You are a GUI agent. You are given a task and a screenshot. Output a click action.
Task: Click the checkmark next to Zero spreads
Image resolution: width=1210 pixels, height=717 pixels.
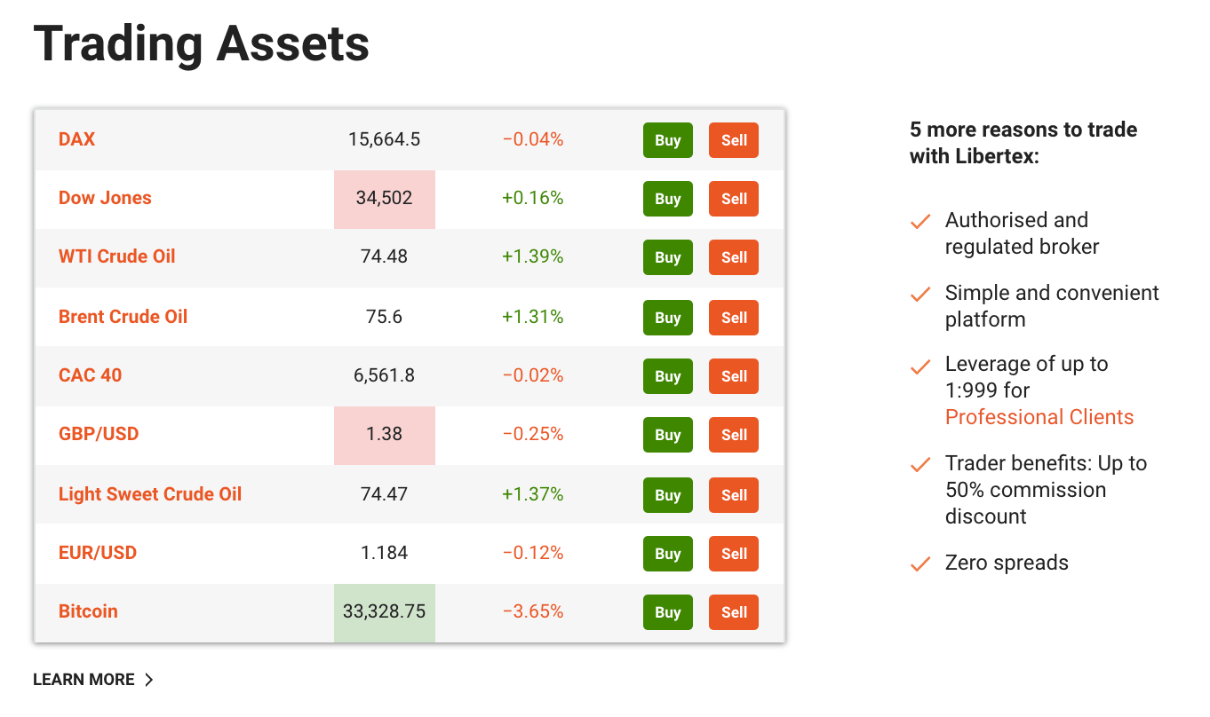tap(919, 563)
